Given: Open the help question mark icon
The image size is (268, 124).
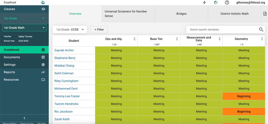Looking at the screenshot, I should tap(227, 3).
